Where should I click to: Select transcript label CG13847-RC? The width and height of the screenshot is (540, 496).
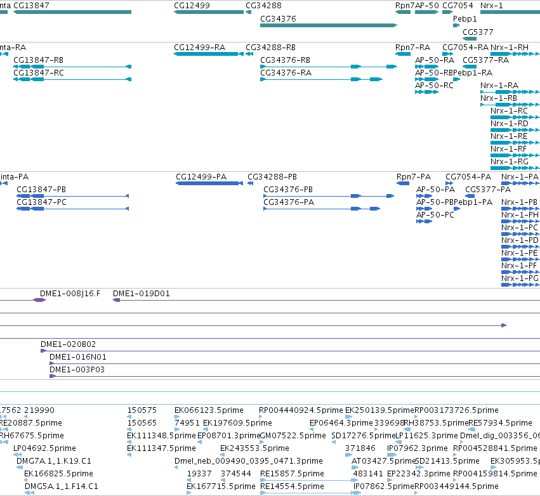[39, 73]
